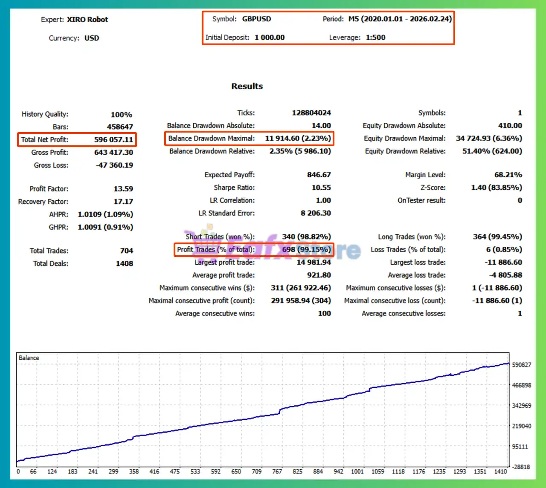Viewport: 546px width, 488px height.
Task: Select the Profit Factor value 13.59
Action: coord(123,189)
